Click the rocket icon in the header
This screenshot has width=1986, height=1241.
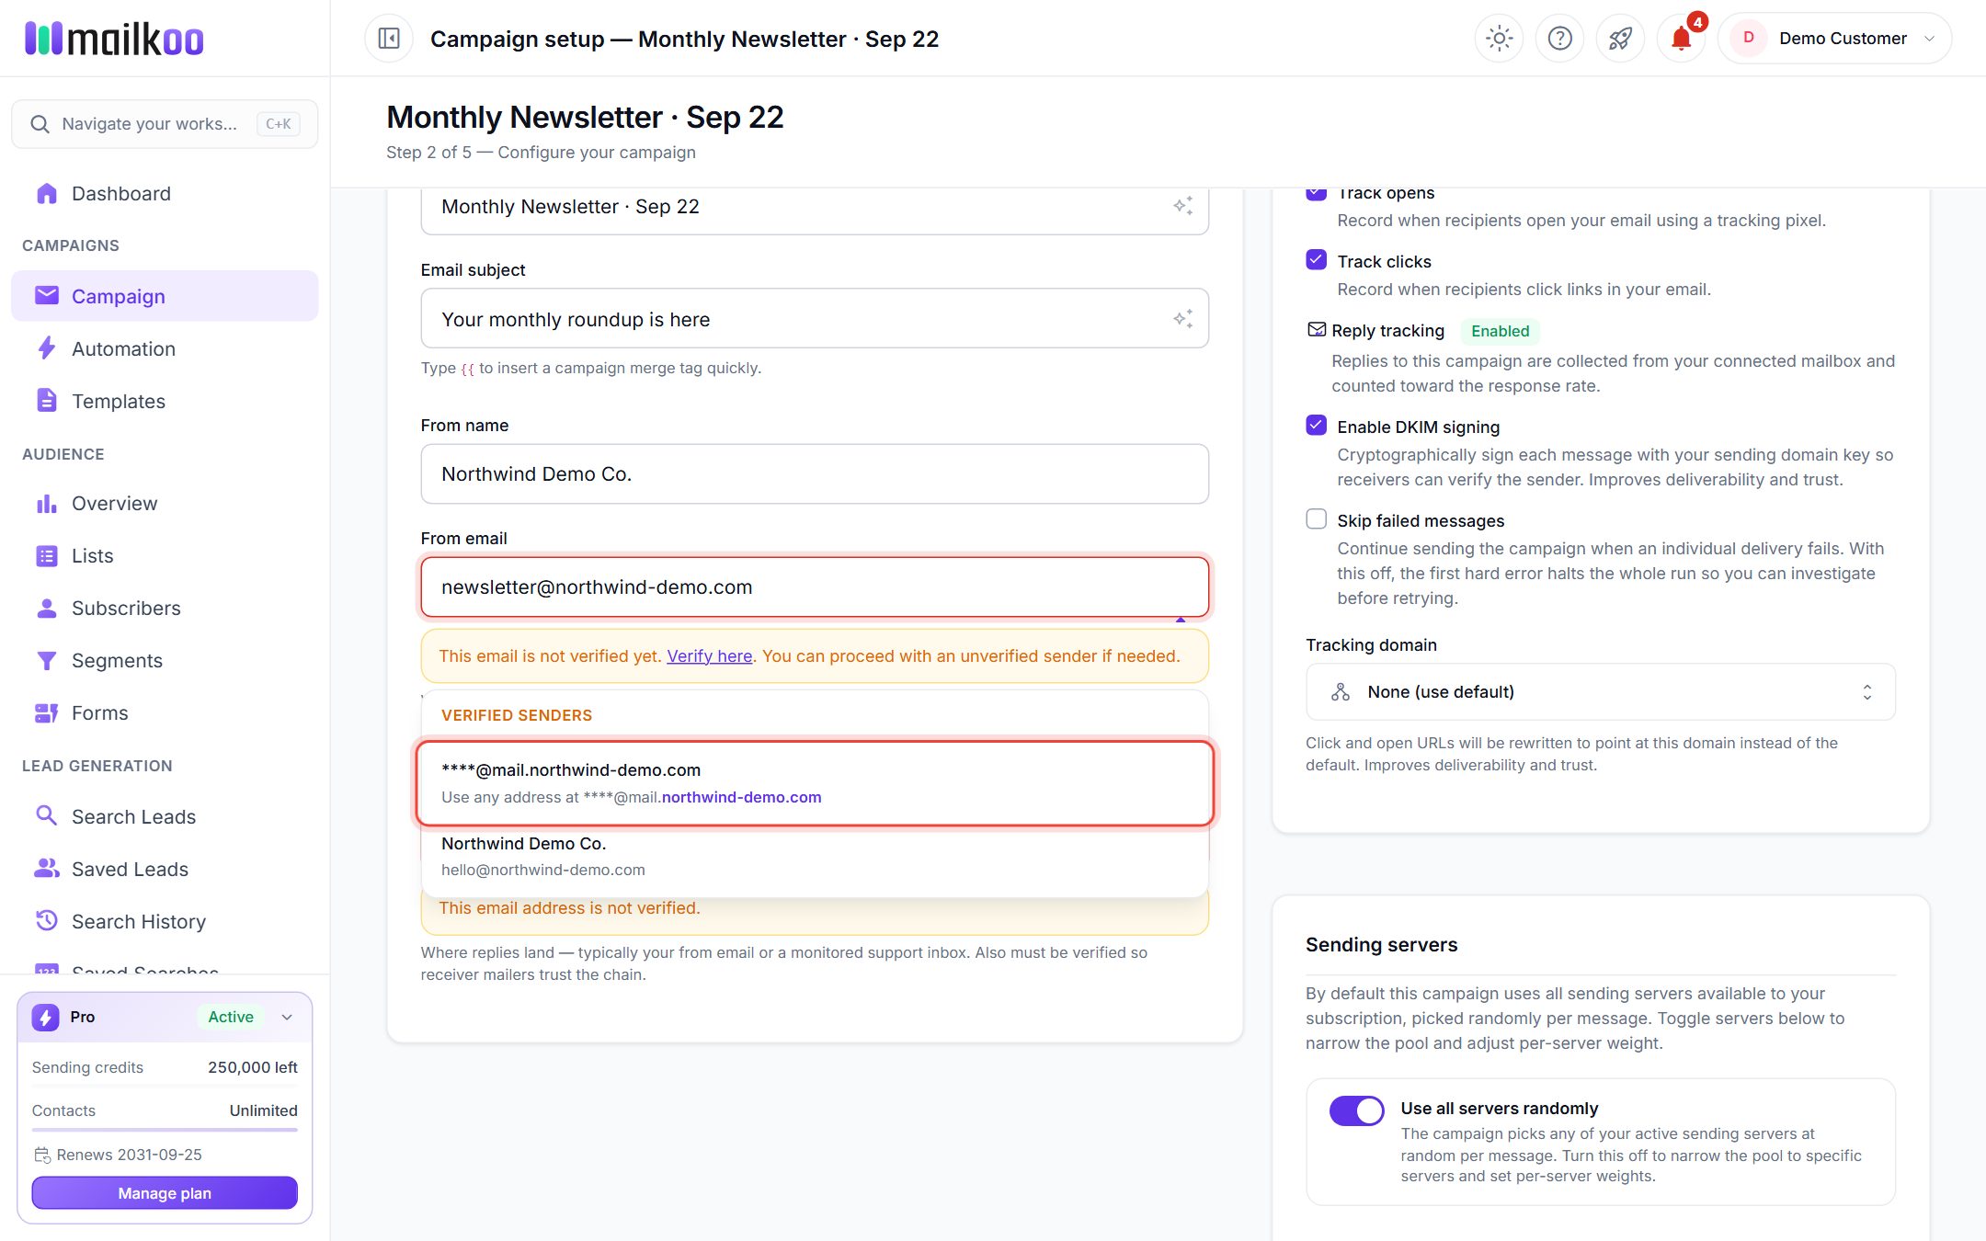(x=1620, y=39)
